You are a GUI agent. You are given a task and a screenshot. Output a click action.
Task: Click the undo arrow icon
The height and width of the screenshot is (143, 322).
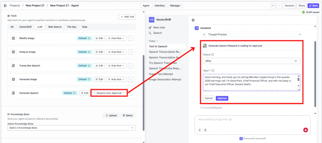click(273, 6)
